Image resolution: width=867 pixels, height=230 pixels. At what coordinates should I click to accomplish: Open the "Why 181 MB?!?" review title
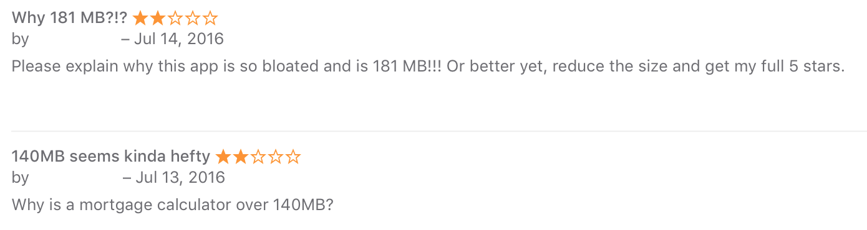69,18
